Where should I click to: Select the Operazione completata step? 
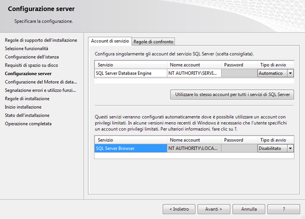28,124
